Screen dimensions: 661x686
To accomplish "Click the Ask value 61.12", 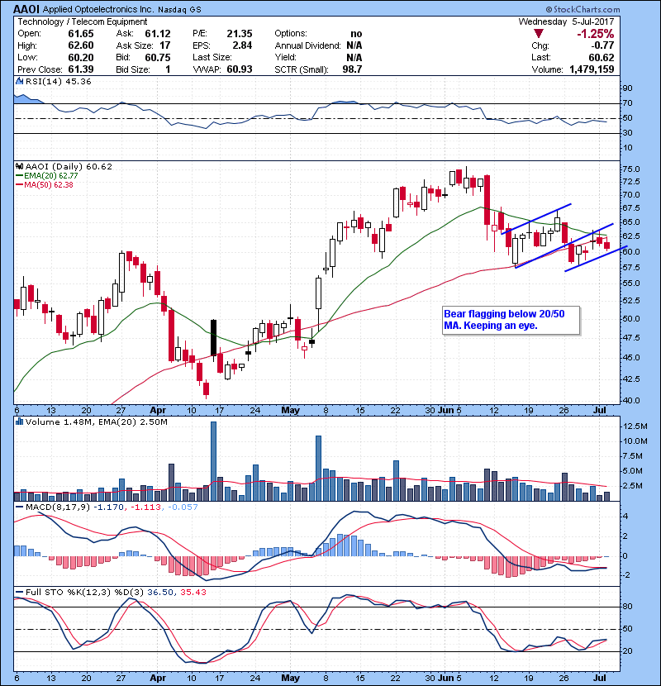I will tap(158, 34).
